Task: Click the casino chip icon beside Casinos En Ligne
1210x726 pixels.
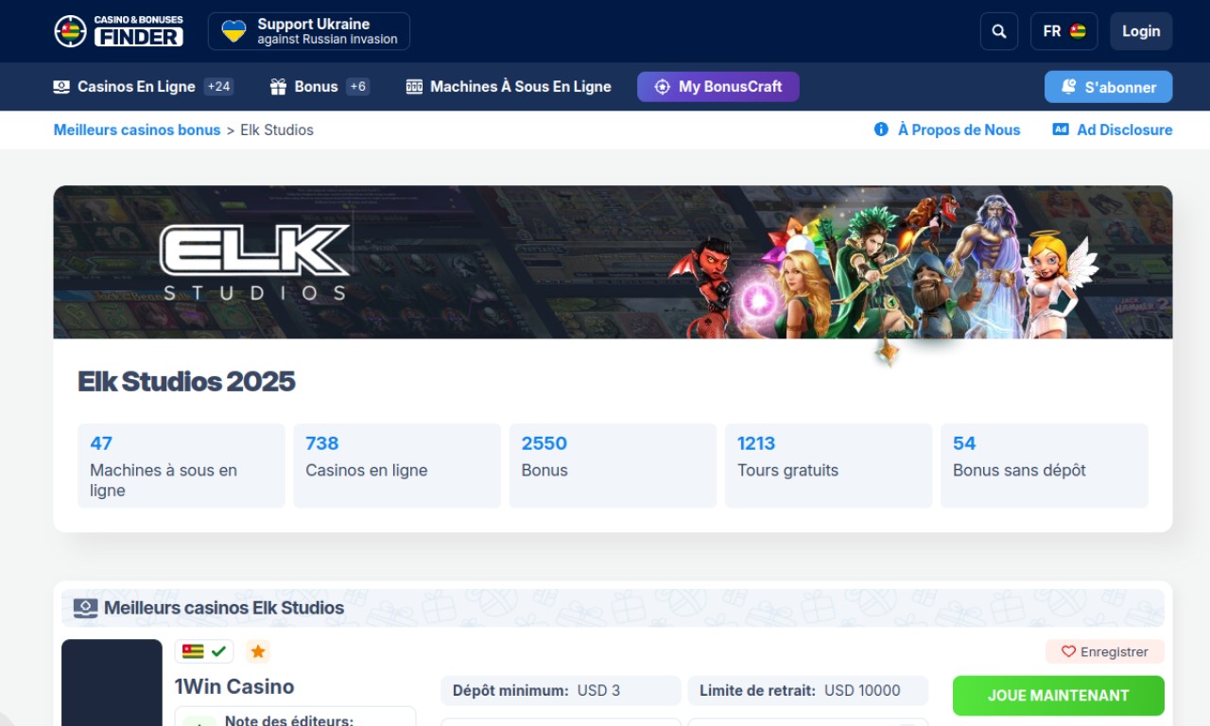Action: (x=61, y=86)
